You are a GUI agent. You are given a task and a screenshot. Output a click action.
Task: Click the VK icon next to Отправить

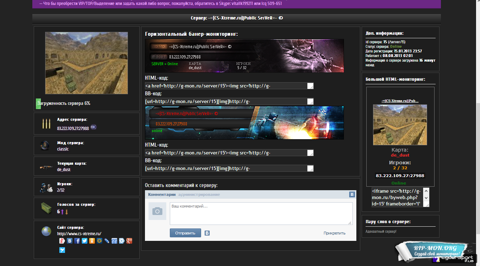[x=207, y=233]
